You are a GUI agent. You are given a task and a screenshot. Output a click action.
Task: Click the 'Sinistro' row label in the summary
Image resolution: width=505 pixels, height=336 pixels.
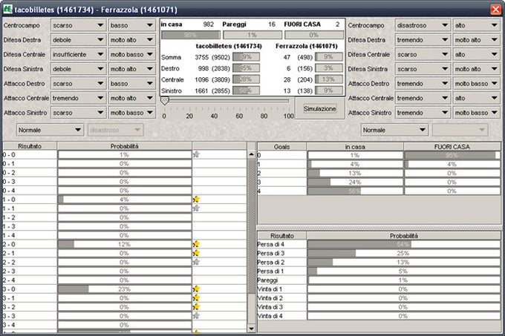pos(172,91)
